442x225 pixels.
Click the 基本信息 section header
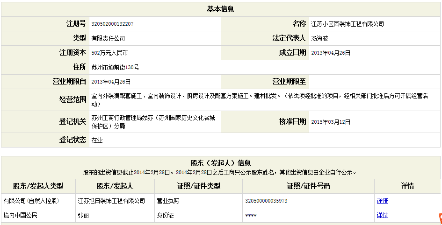(220, 9)
